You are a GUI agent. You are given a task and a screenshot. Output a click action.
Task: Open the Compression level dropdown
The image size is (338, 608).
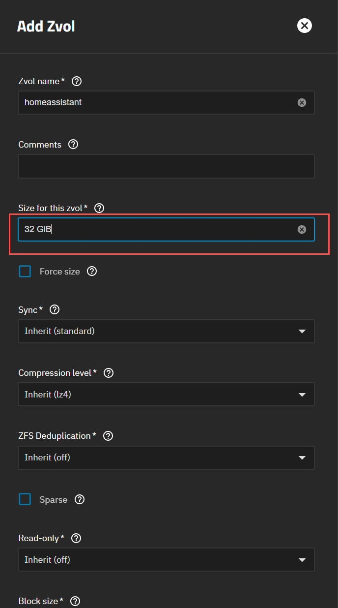pyautogui.click(x=166, y=395)
